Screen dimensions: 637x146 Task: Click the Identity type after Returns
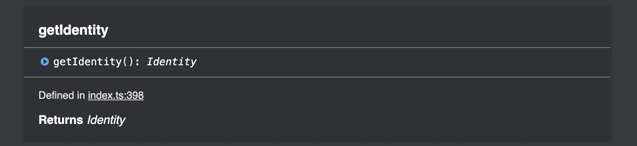(x=106, y=120)
